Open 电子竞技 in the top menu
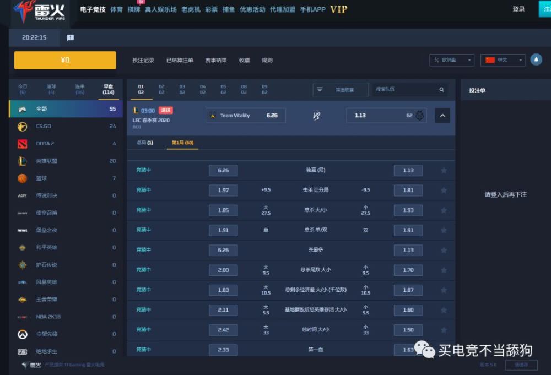This screenshot has width=551, height=375. [93, 9]
